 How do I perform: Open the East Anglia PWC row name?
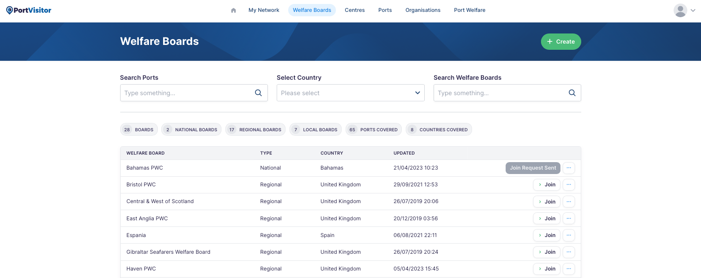click(147, 219)
